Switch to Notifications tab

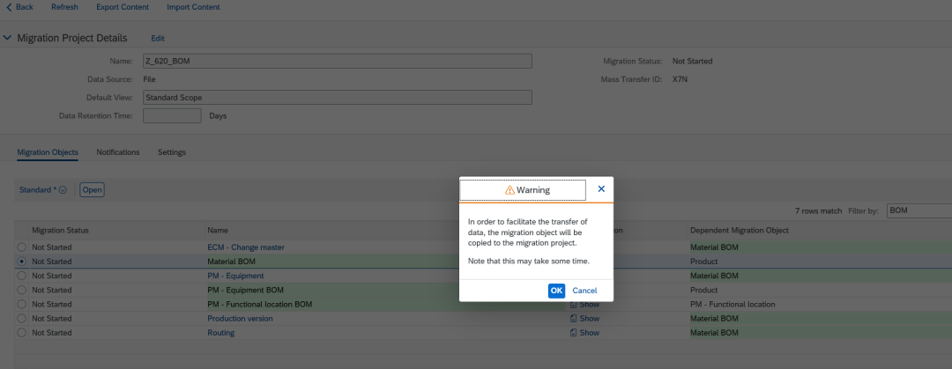point(118,152)
